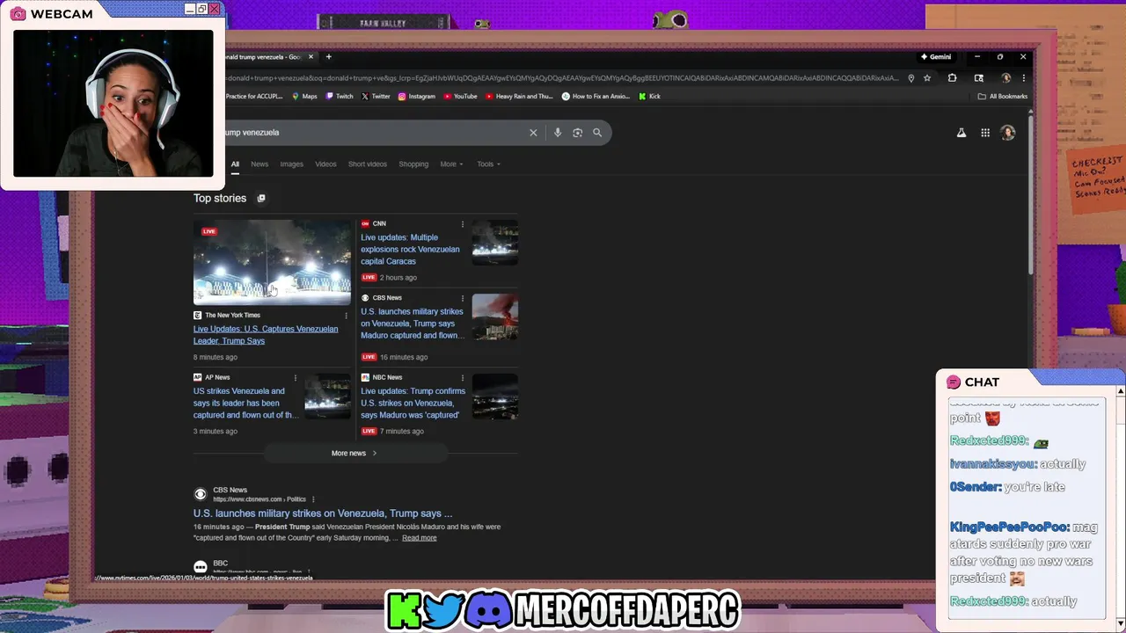
Task: Open options for CBS News top story
Action: point(463,298)
